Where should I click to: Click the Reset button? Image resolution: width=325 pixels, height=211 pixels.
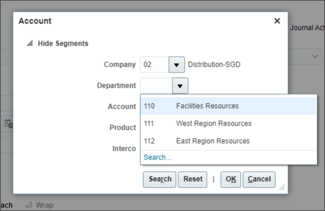point(192,179)
